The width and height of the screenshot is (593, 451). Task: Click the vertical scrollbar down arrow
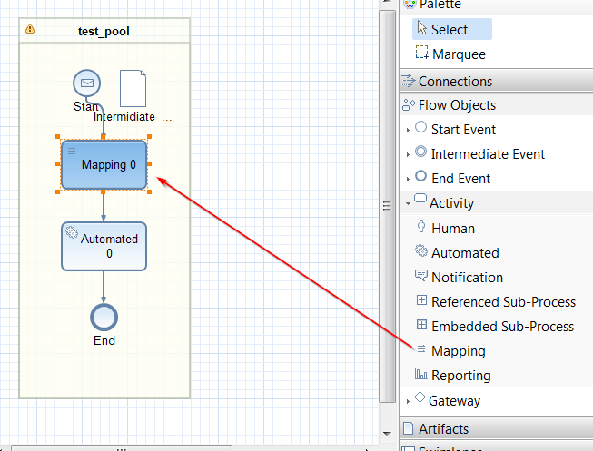[387, 434]
